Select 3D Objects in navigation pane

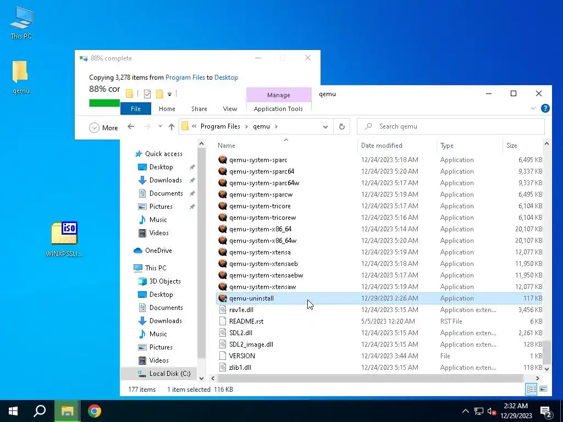click(x=165, y=281)
